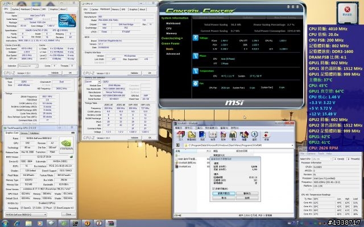Select Mainboard in MSI Control Center sidebar
364x227 pixels.
173,23
